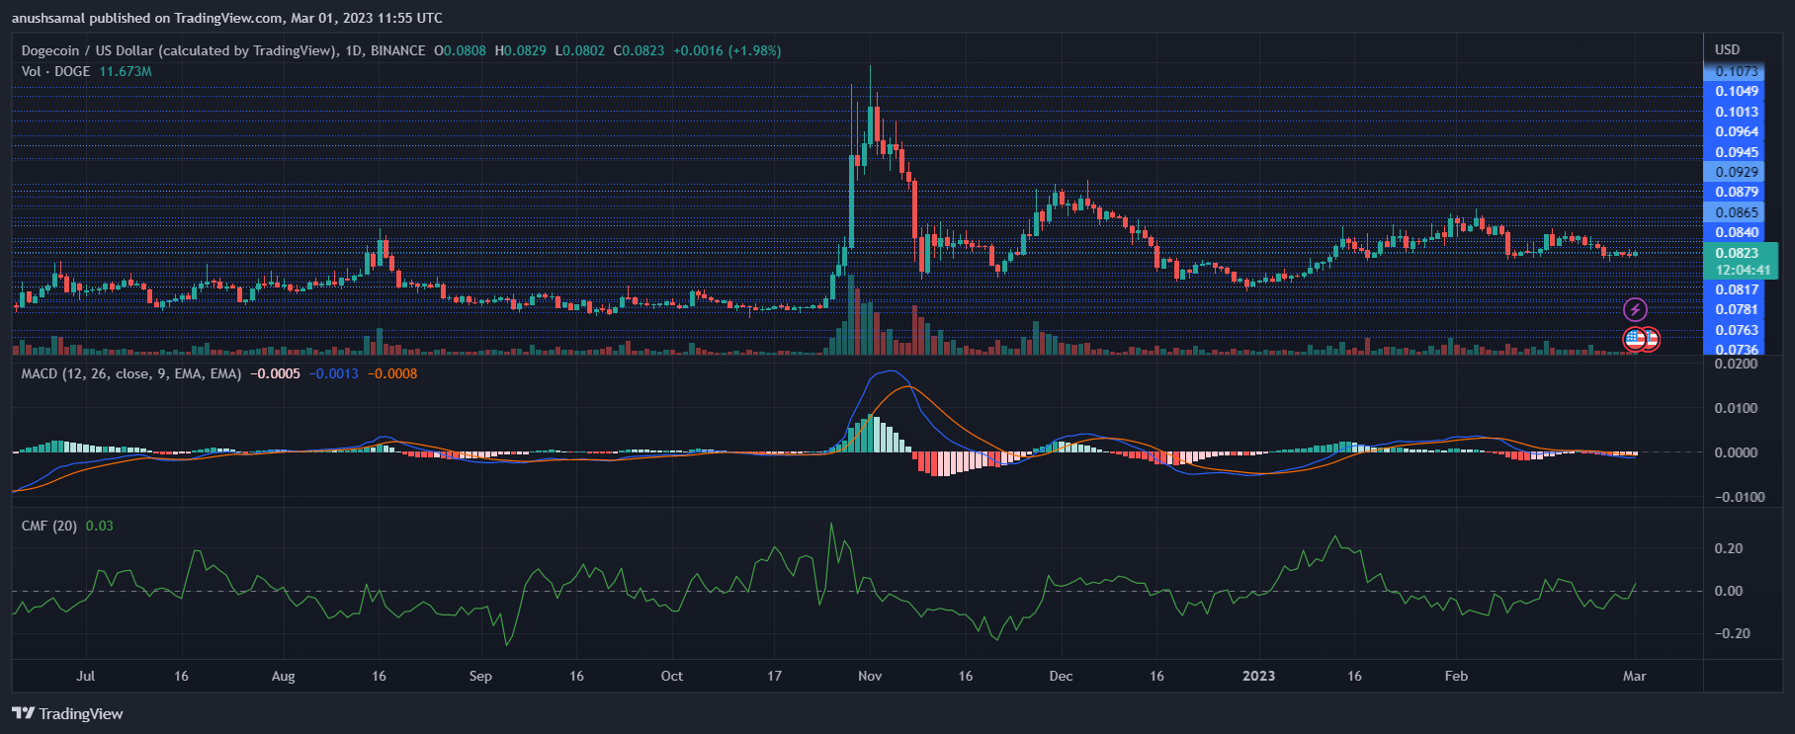Click the published-by anushsamal header text
The image size is (1795, 734).
(227, 18)
